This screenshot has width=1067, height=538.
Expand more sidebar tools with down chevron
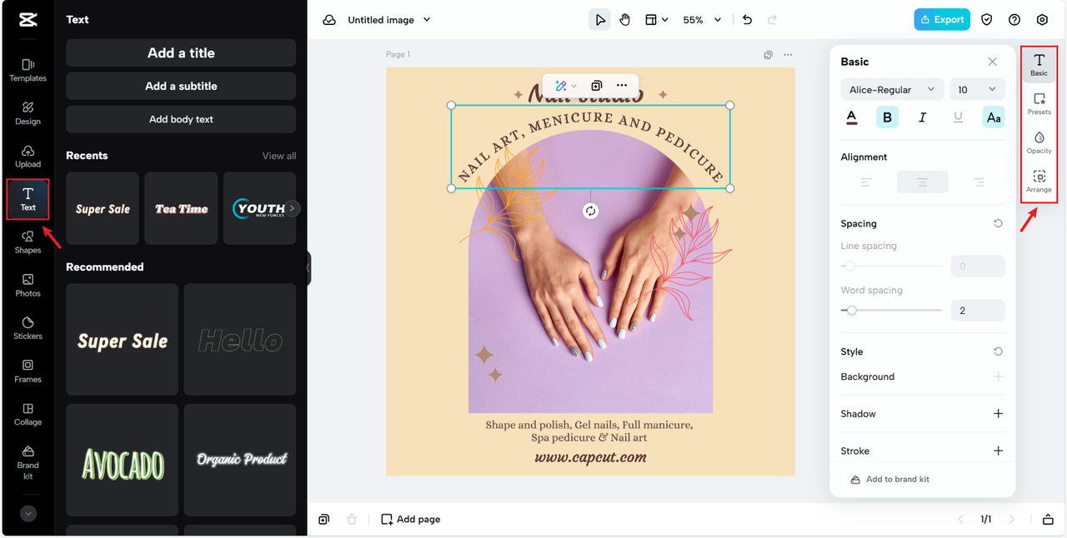pyautogui.click(x=28, y=514)
